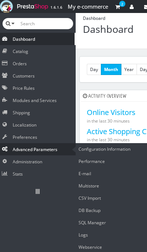
Task: Open the shopping cart notifications icon
Action: [x=118, y=7]
